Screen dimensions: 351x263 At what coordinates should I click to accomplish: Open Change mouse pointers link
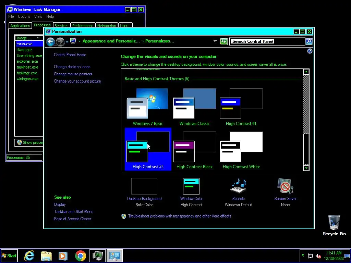click(73, 74)
